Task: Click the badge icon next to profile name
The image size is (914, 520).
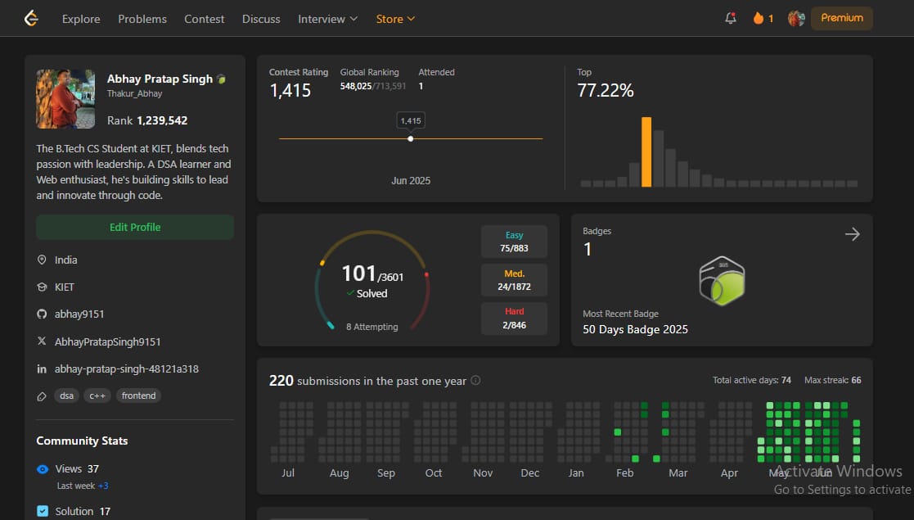Action: pyautogui.click(x=221, y=79)
